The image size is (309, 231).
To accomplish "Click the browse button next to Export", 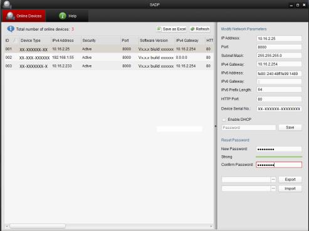I will tap(273, 180).
